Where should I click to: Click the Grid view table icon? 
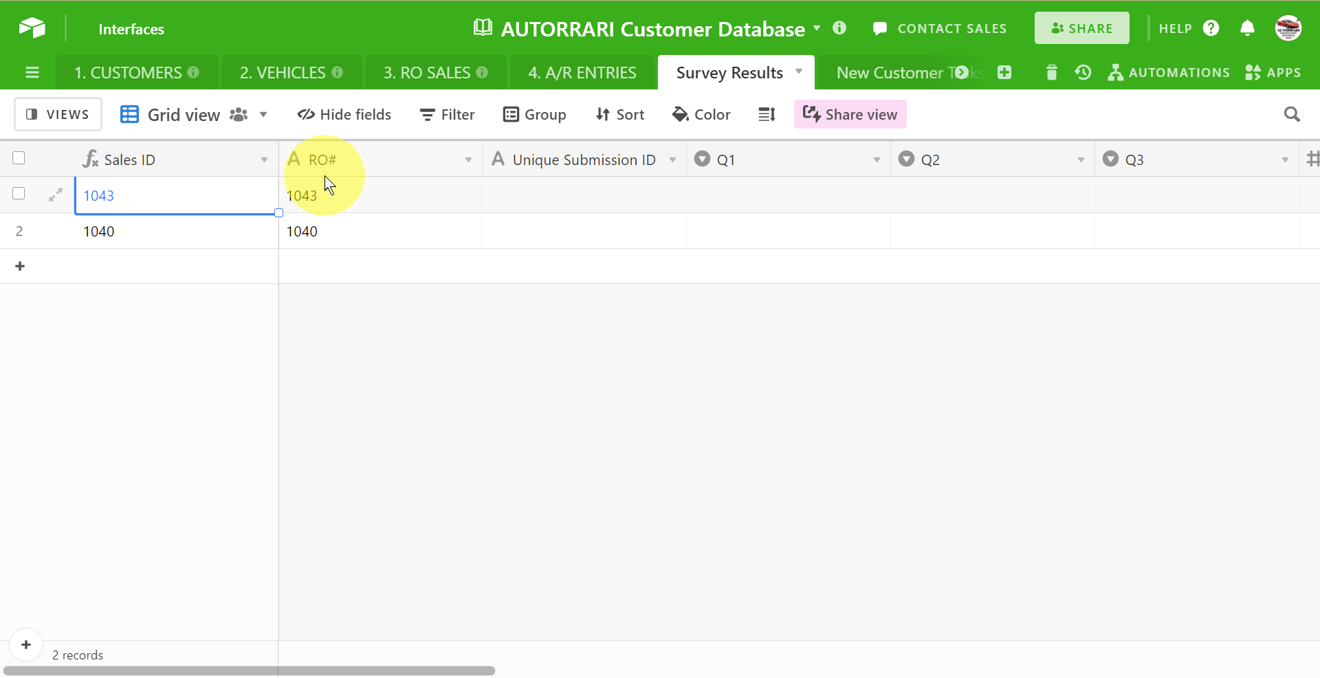129,114
